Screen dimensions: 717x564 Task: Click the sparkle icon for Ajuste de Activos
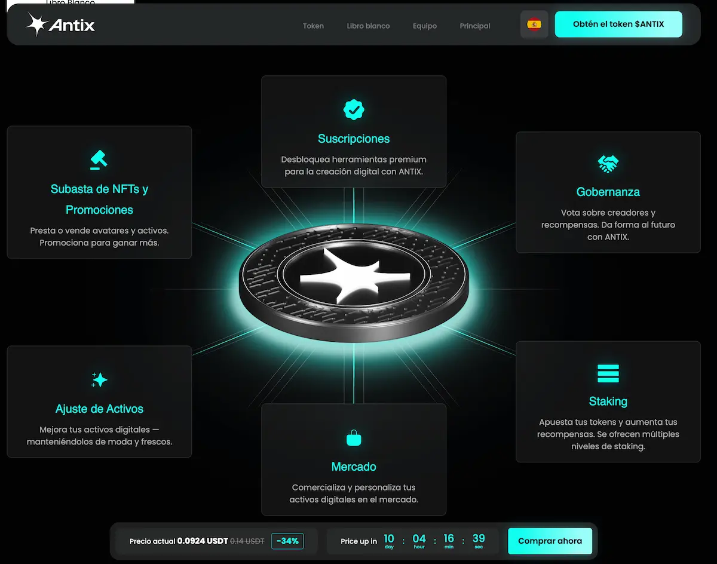coord(99,380)
